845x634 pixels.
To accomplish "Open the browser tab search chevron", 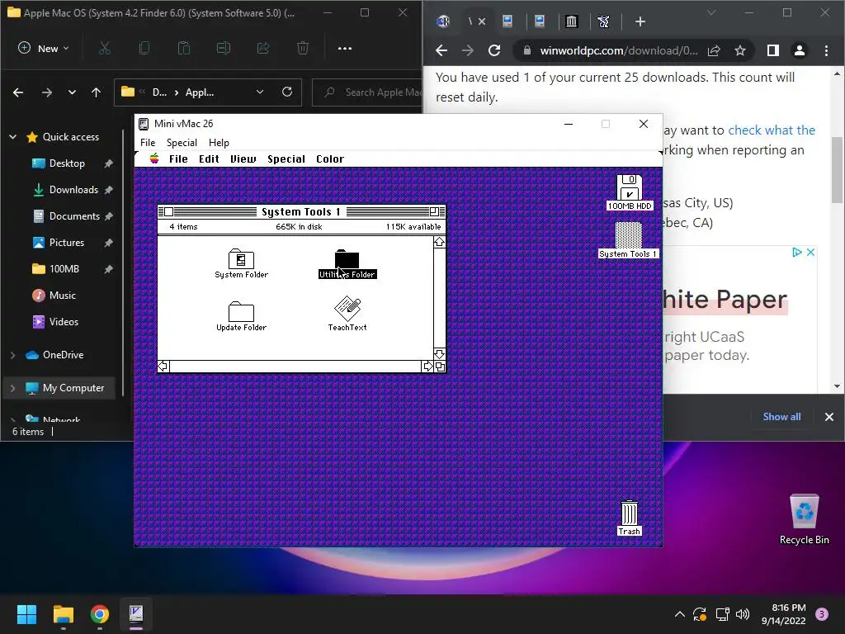I will point(710,12).
